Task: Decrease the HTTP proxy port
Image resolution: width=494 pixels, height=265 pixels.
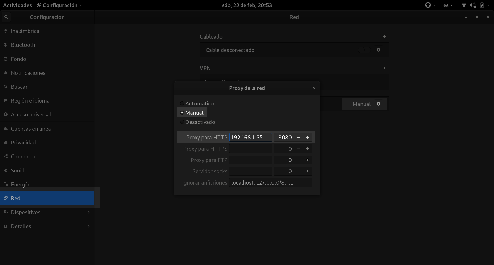Action: 298,137
